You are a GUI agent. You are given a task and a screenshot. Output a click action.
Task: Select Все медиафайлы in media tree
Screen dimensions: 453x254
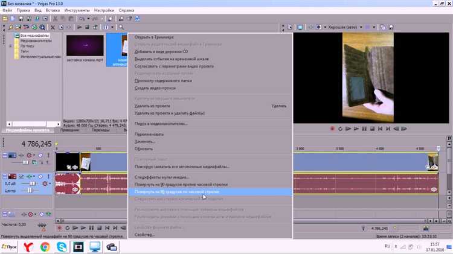(x=34, y=36)
